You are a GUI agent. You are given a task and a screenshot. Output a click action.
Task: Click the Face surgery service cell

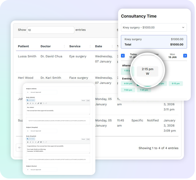click(x=79, y=78)
